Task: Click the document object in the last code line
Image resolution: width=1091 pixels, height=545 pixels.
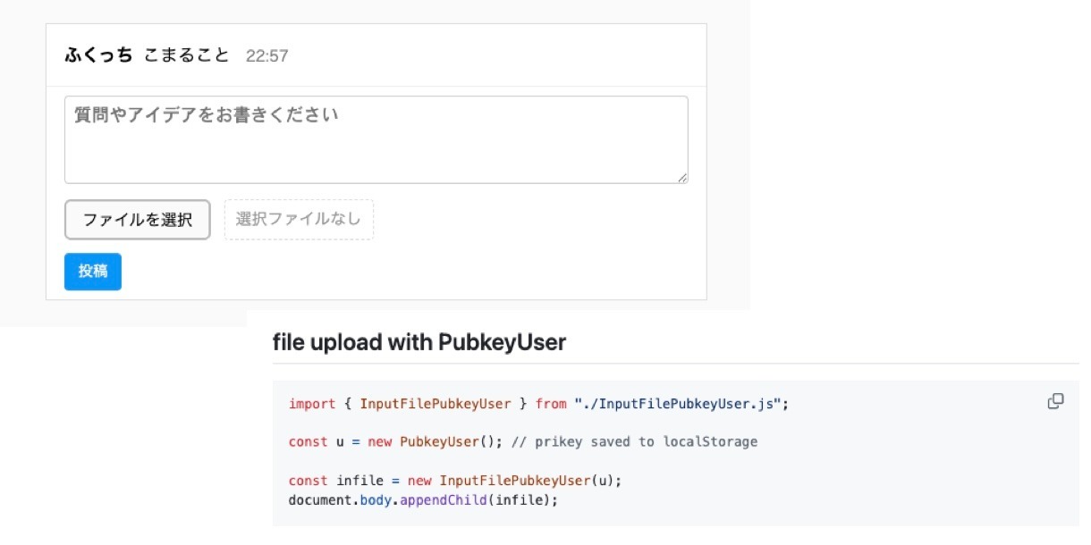Action: [x=320, y=499]
